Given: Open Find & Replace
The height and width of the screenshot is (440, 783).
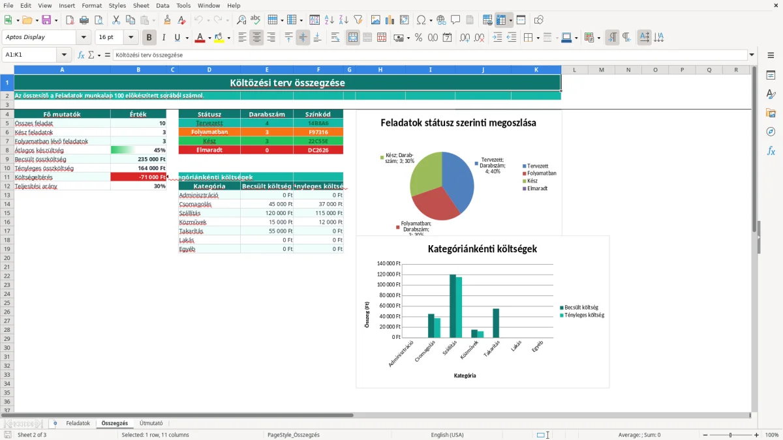Looking at the screenshot, I should [x=241, y=20].
